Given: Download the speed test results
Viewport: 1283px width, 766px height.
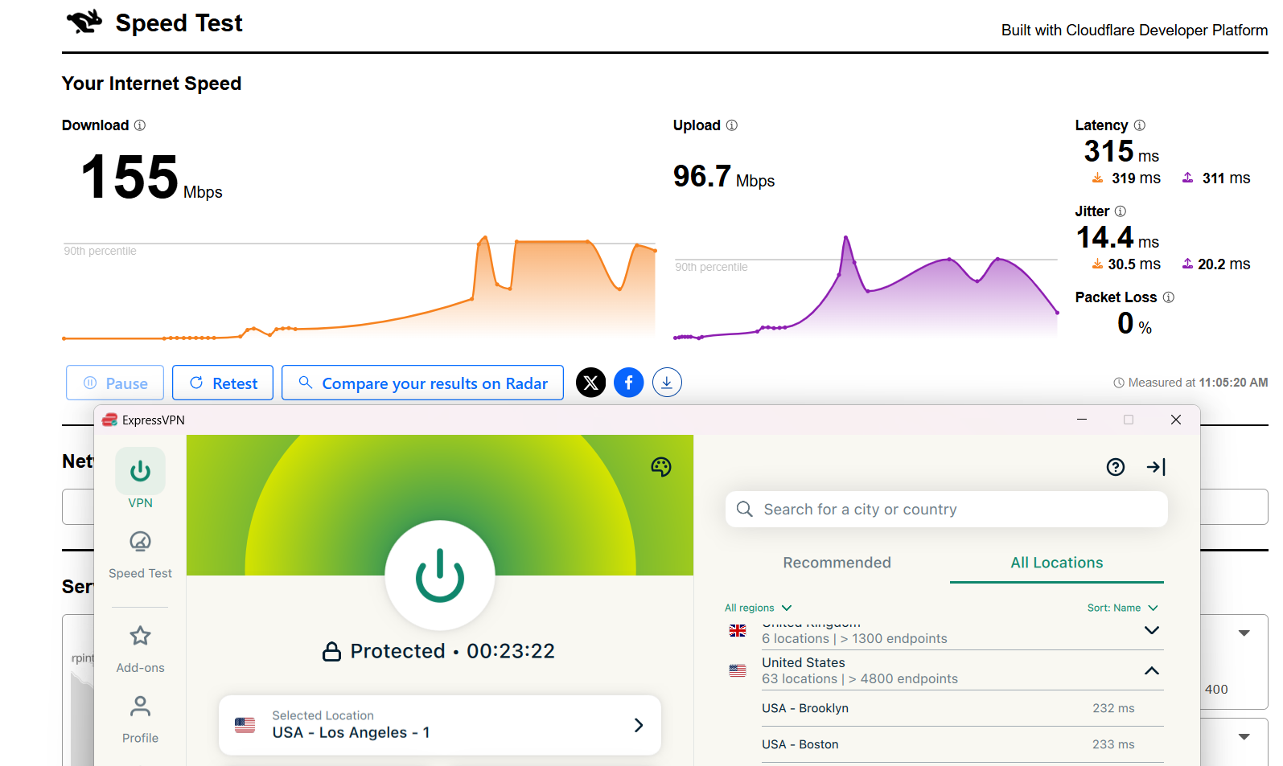Looking at the screenshot, I should point(667,383).
